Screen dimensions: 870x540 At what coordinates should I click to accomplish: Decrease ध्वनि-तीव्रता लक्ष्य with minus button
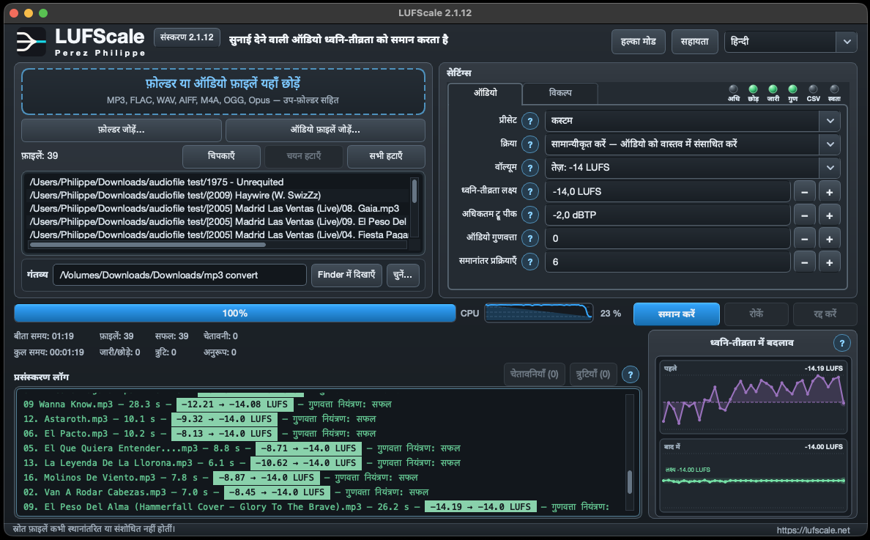[x=805, y=192]
